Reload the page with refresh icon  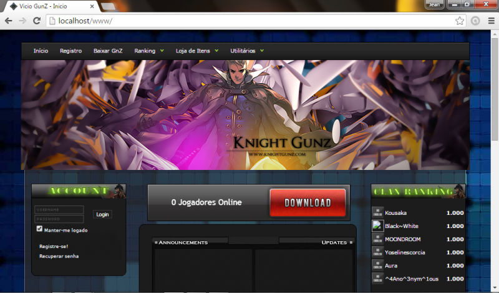coord(37,21)
